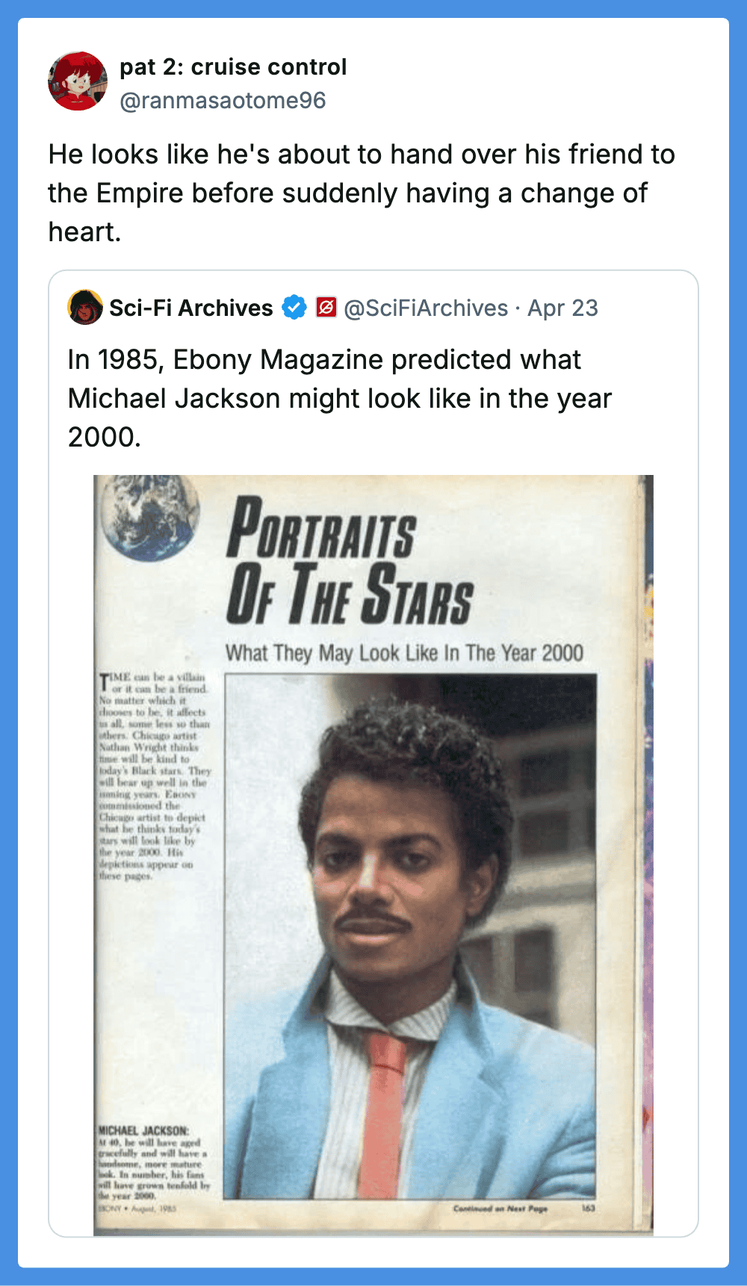Image resolution: width=747 pixels, height=1286 pixels.
Task: Click the red-haired anime profile avatar
Action: 78,81
